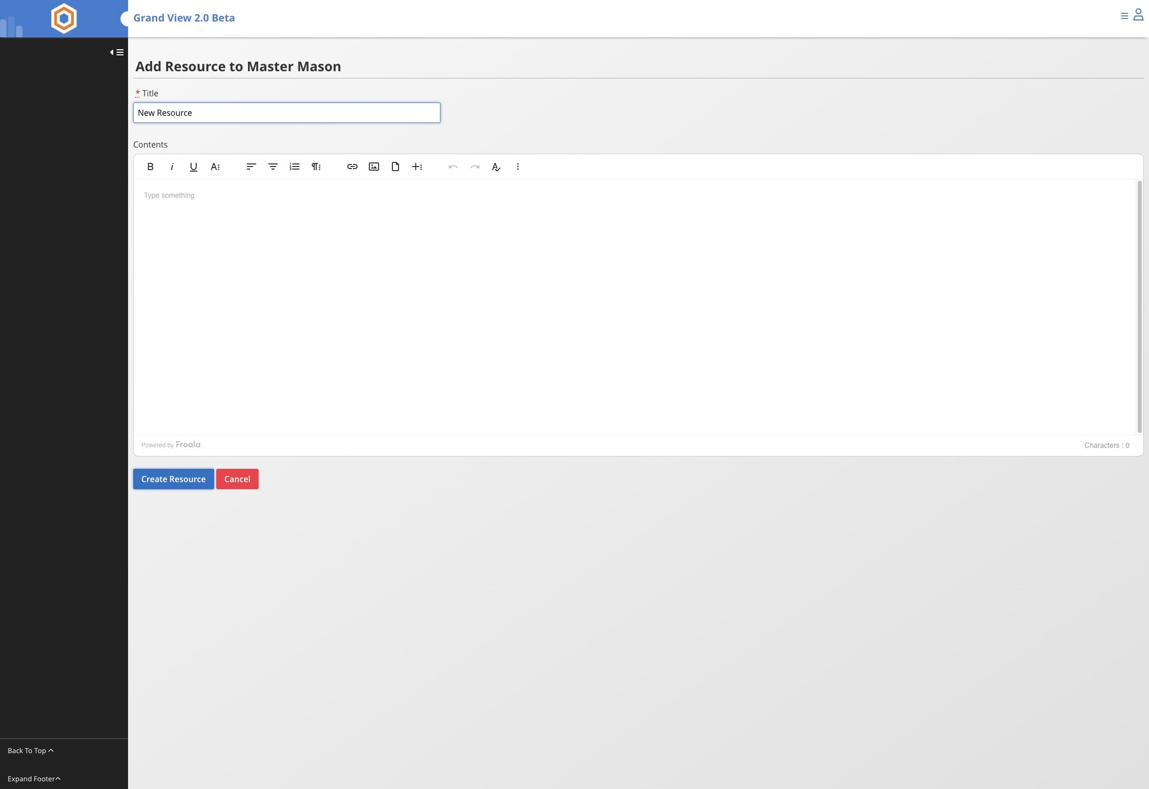
Task: Expand the footer
Action: coord(34,779)
